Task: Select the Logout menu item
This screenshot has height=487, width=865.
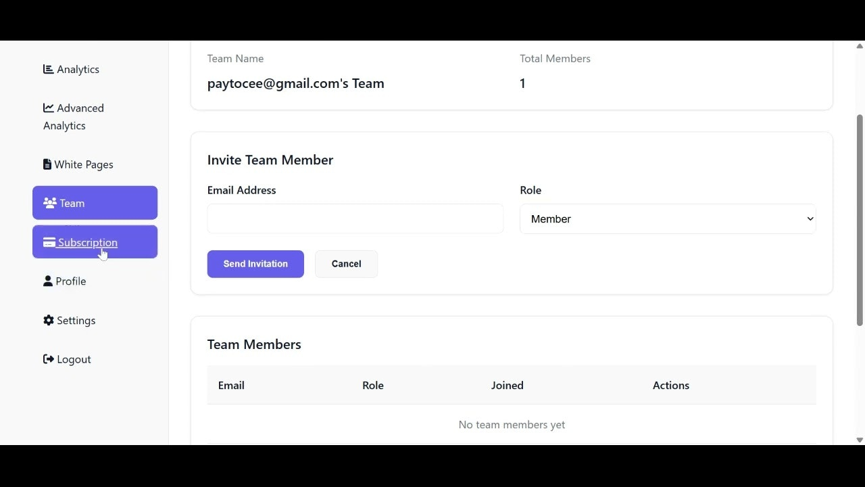Action: (x=74, y=359)
